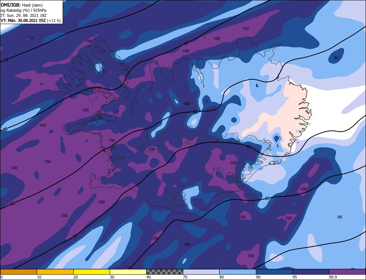Click the gray checkered 40–70 legend swatch
The image size is (366, 280).
tap(165, 272)
